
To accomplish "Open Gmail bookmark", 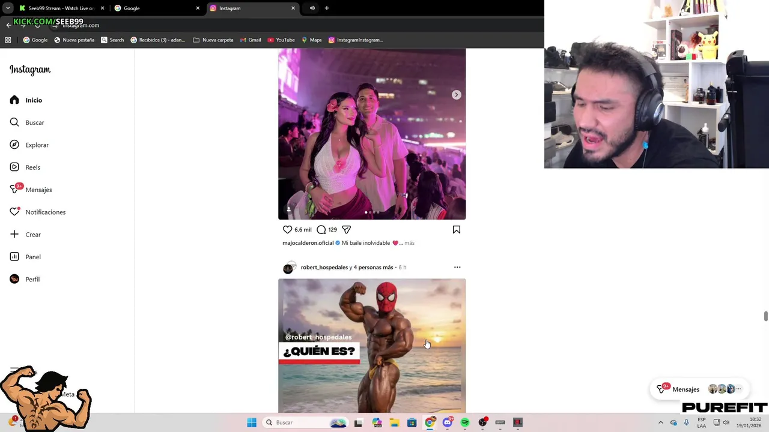I will pyautogui.click(x=251, y=40).
